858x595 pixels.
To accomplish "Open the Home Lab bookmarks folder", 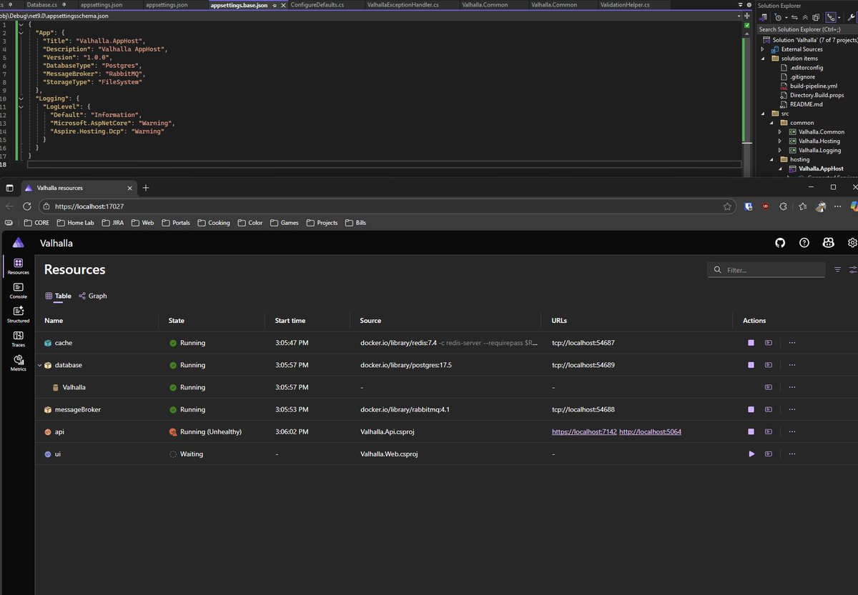I will click(x=75, y=223).
